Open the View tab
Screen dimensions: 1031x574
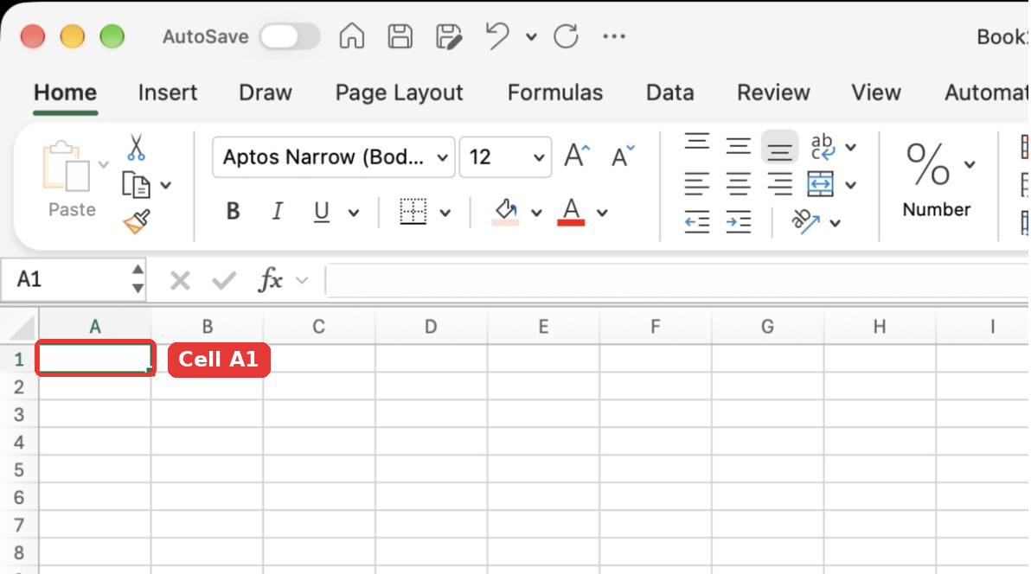(x=876, y=92)
